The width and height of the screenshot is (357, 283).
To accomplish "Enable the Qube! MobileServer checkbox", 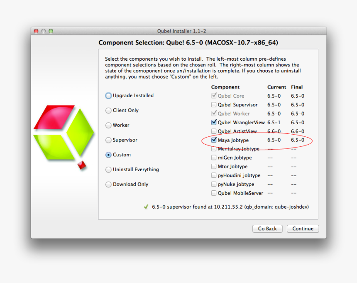I will click(213, 193).
